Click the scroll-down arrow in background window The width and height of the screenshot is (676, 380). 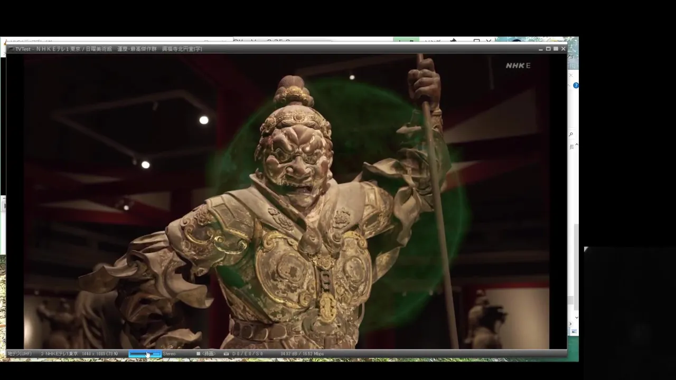[x=576, y=318]
